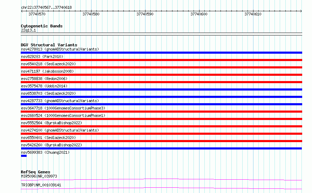Open variant label nsv6538703 (Sedlazeck2020)
The image size is (312, 193).
pyautogui.click(x=48, y=93)
